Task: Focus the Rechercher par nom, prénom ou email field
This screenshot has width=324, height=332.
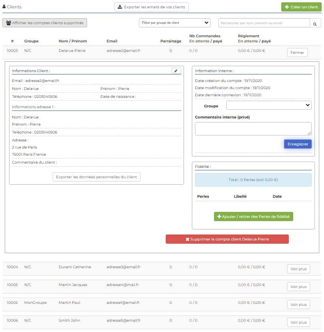Action: pyautogui.click(x=264, y=23)
